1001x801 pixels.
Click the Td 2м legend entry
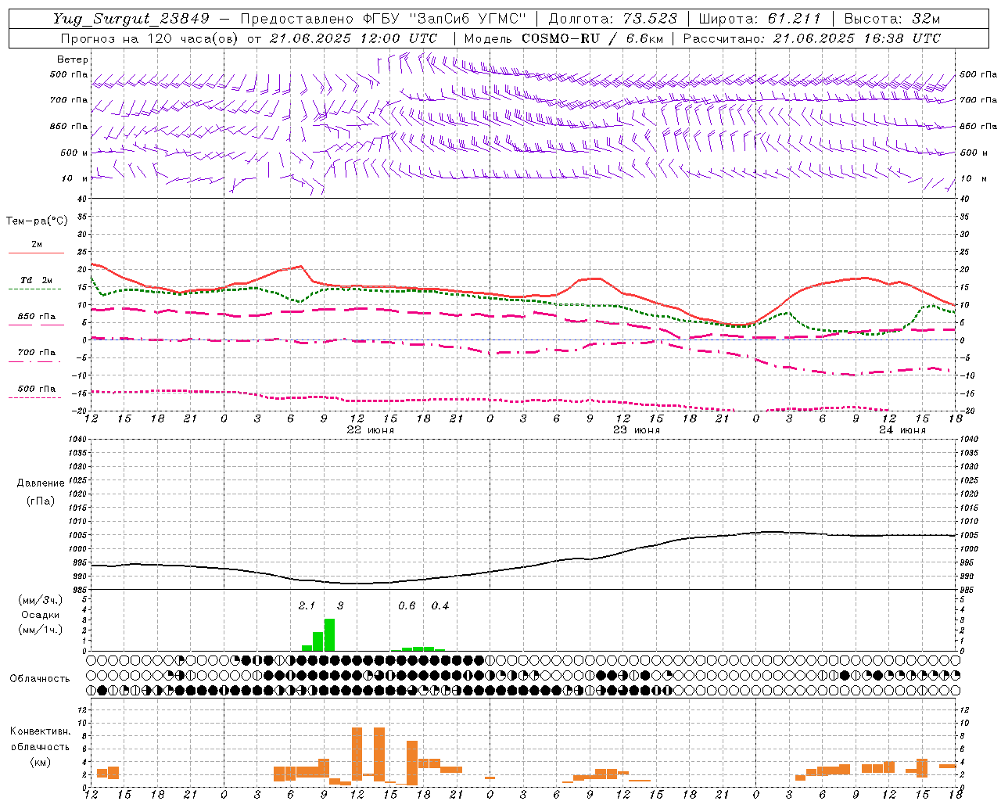pos(37,280)
